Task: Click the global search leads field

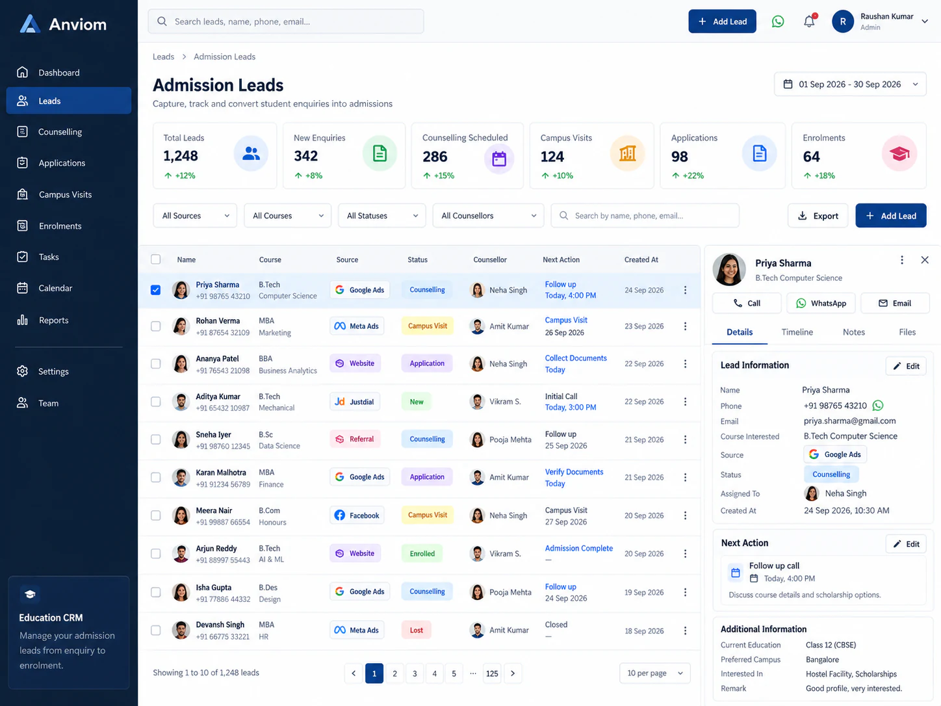Action: point(286,21)
